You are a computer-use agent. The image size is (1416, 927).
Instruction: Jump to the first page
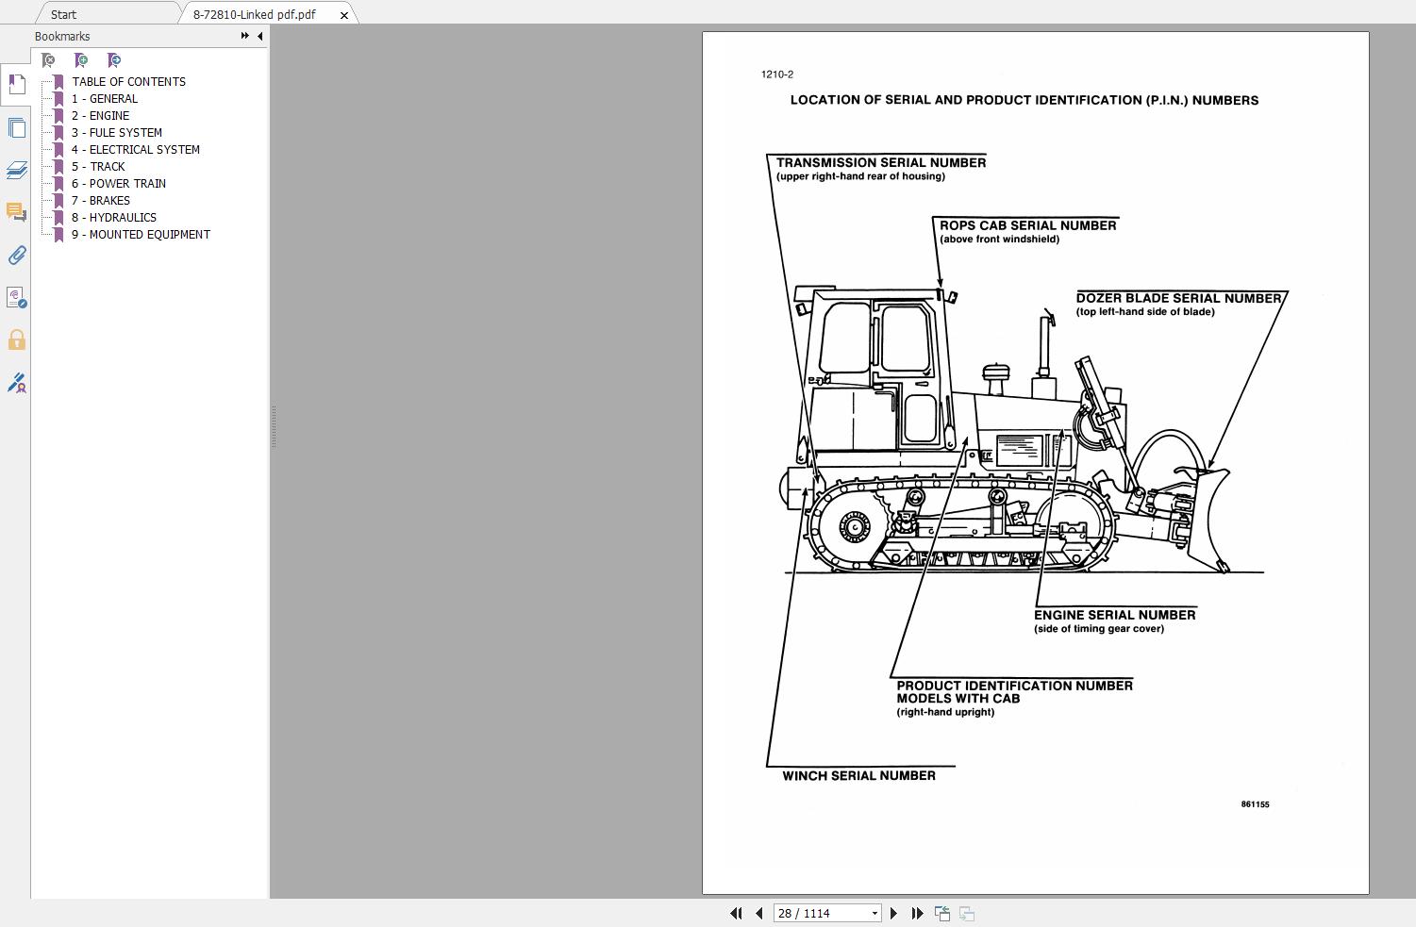(x=736, y=913)
